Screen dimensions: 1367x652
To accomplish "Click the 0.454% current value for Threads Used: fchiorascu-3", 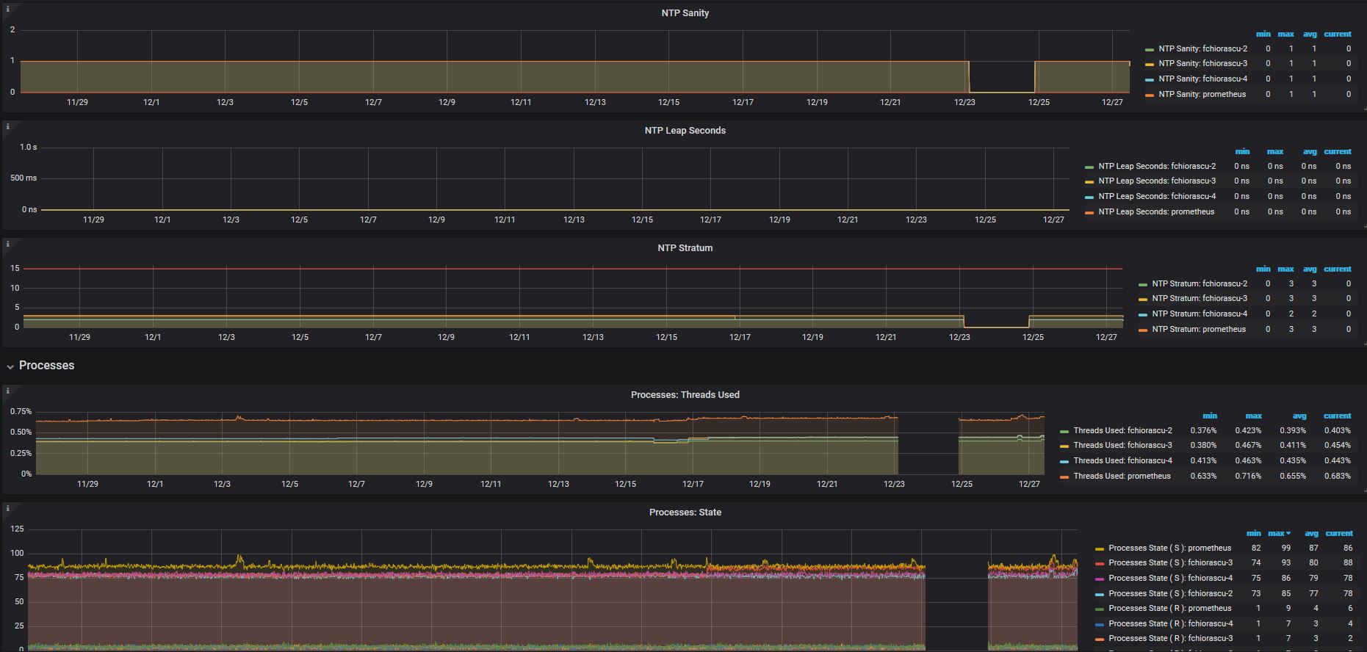I will (x=1337, y=446).
